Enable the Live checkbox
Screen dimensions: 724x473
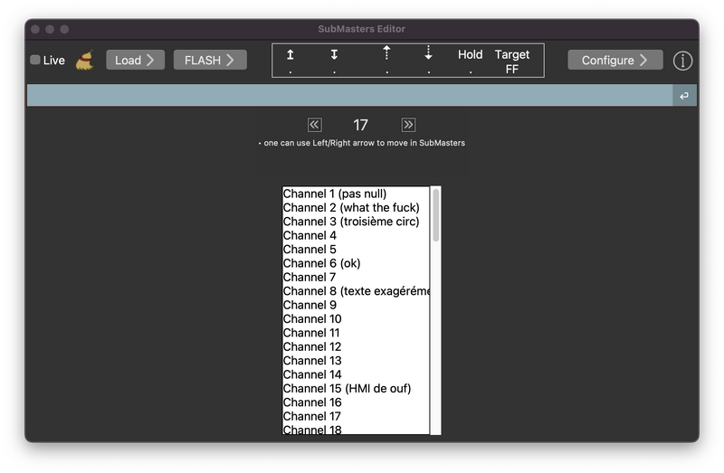[x=35, y=61]
